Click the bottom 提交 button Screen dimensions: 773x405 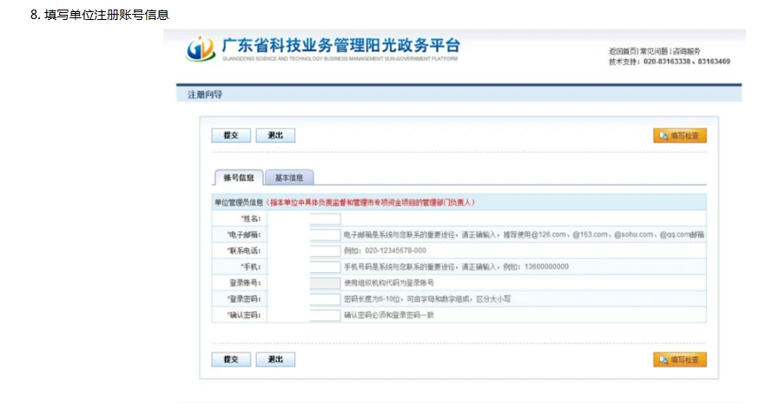point(231,359)
